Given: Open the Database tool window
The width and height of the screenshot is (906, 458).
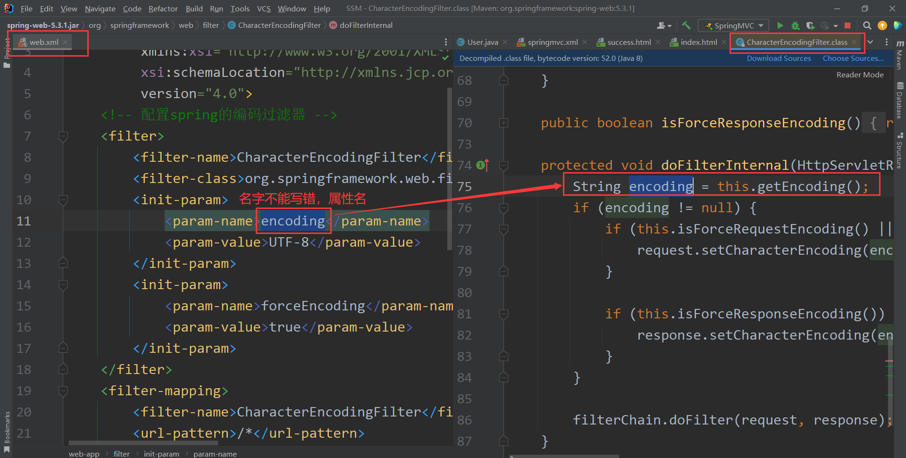Looking at the screenshot, I should pyautogui.click(x=900, y=100).
